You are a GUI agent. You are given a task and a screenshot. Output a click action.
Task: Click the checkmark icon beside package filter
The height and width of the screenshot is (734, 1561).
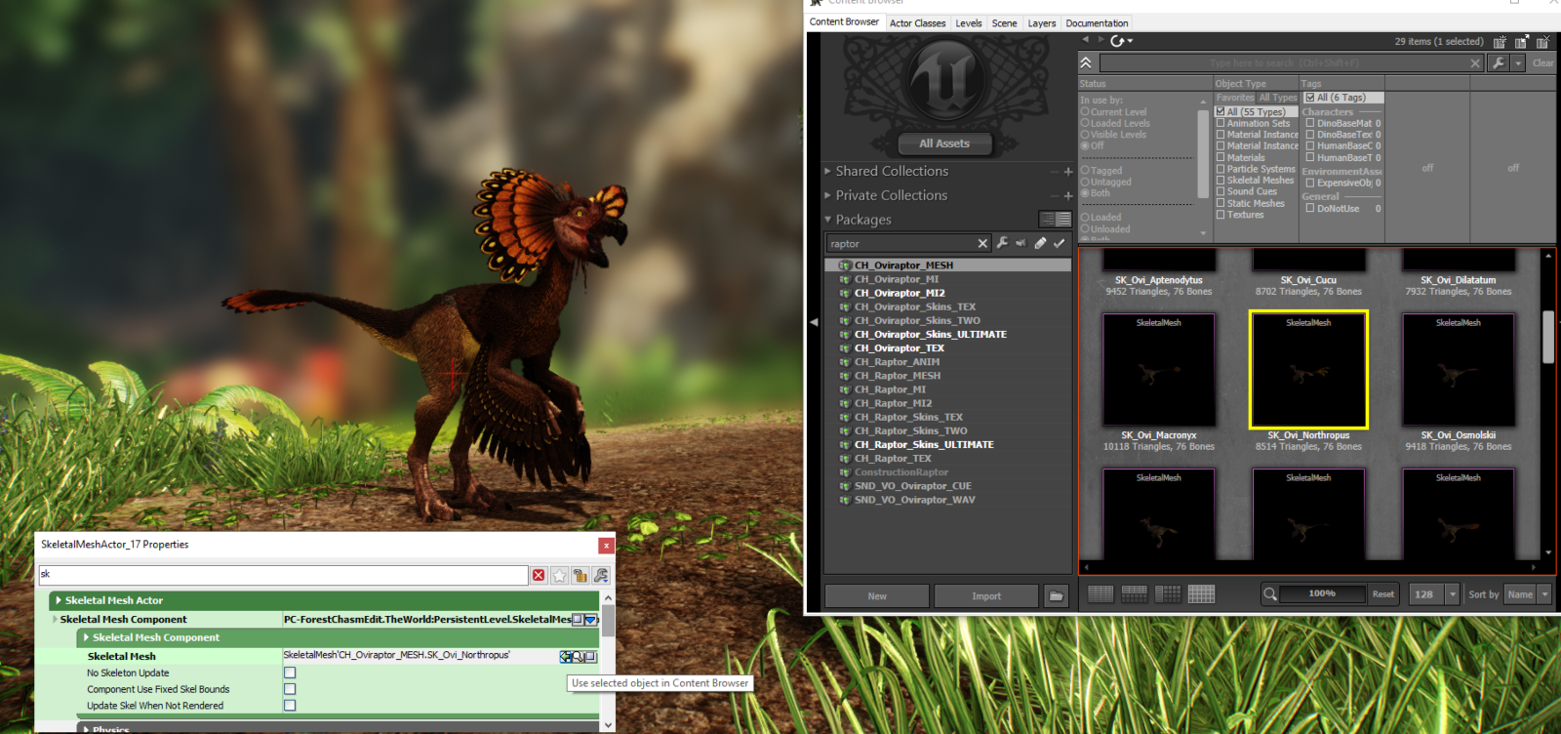point(1060,243)
